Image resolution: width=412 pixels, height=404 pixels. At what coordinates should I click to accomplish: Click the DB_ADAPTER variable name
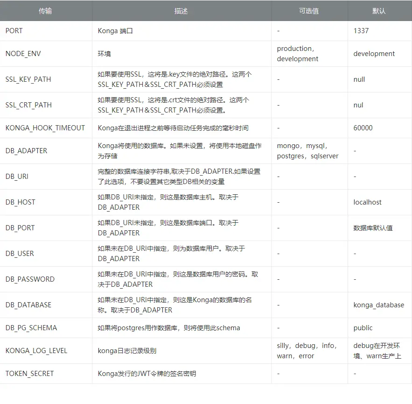point(26,151)
